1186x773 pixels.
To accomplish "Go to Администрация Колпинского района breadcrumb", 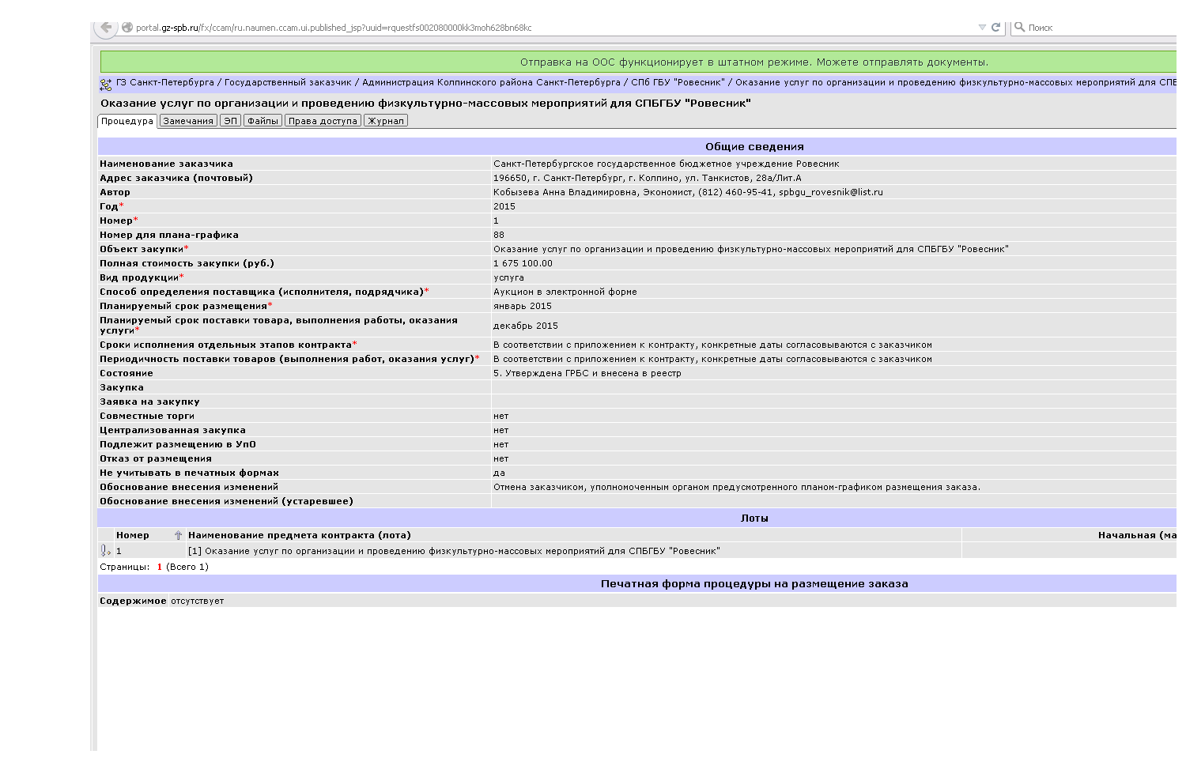I will [x=491, y=82].
